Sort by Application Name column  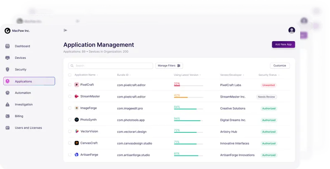(86, 75)
